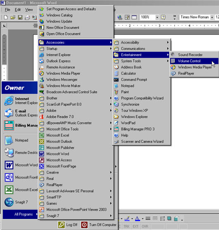The image size is (219, 230).
Task: Click the zoom percentage input field
Action: coord(148,17)
